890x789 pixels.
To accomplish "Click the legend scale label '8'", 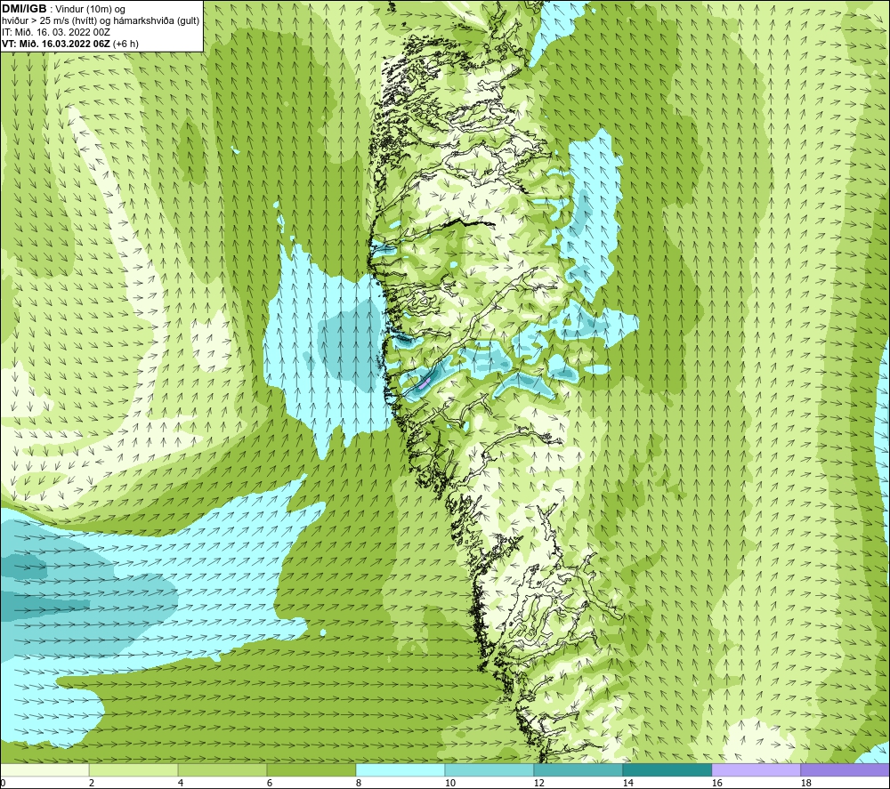I will (358, 783).
